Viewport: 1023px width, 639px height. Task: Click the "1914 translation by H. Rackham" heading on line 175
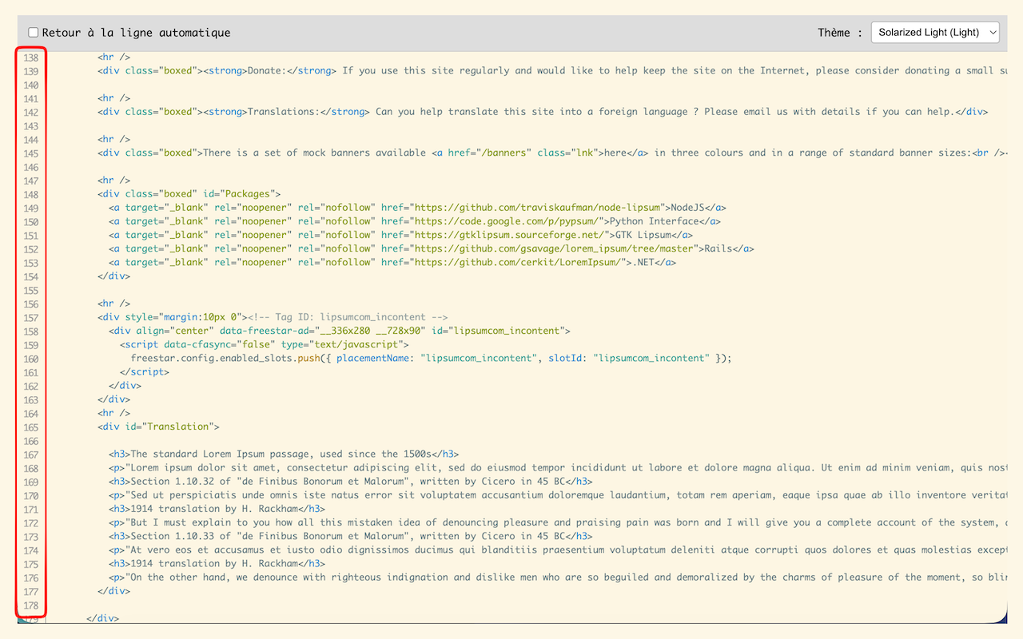click(217, 563)
